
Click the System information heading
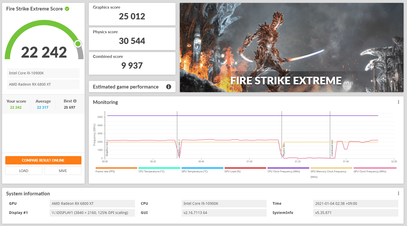(28, 194)
